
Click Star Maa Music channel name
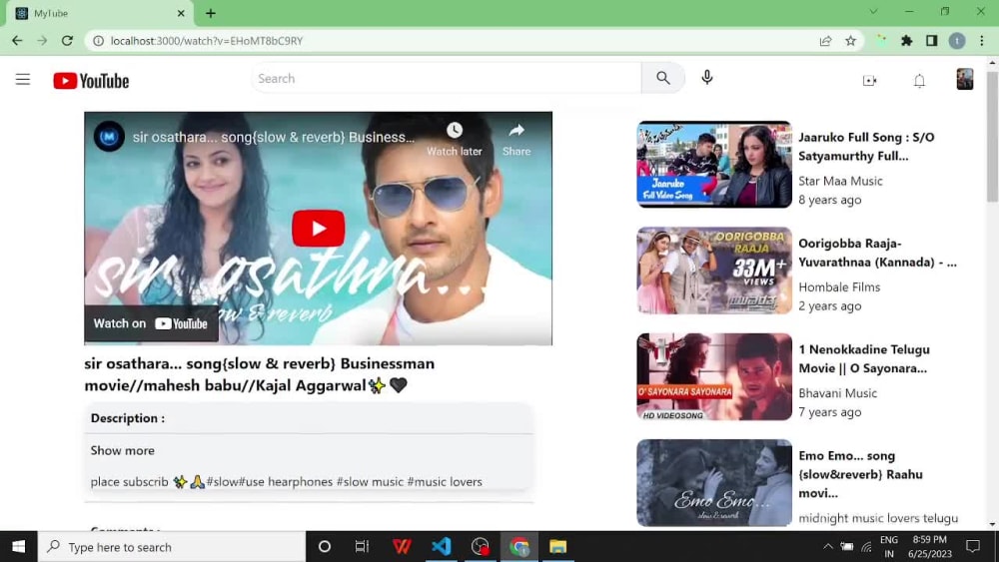tap(840, 181)
